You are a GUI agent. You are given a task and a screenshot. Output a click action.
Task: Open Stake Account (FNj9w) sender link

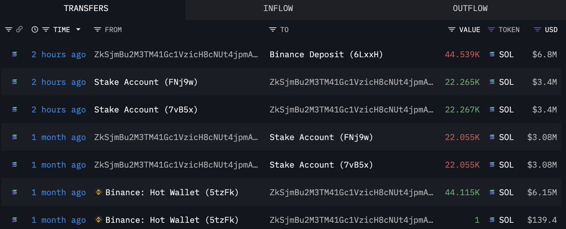tap(146, 82)
